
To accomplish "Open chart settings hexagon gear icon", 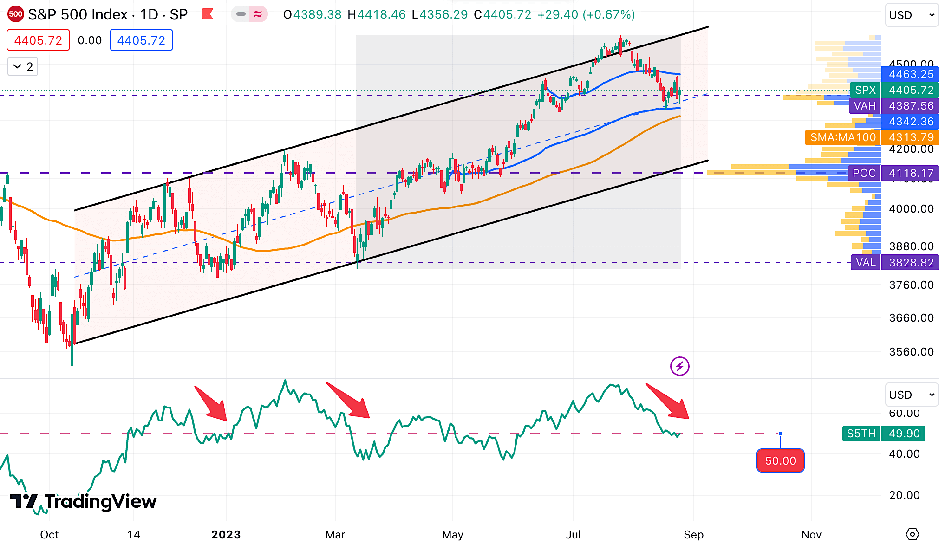I will click(x=912, y=534).
